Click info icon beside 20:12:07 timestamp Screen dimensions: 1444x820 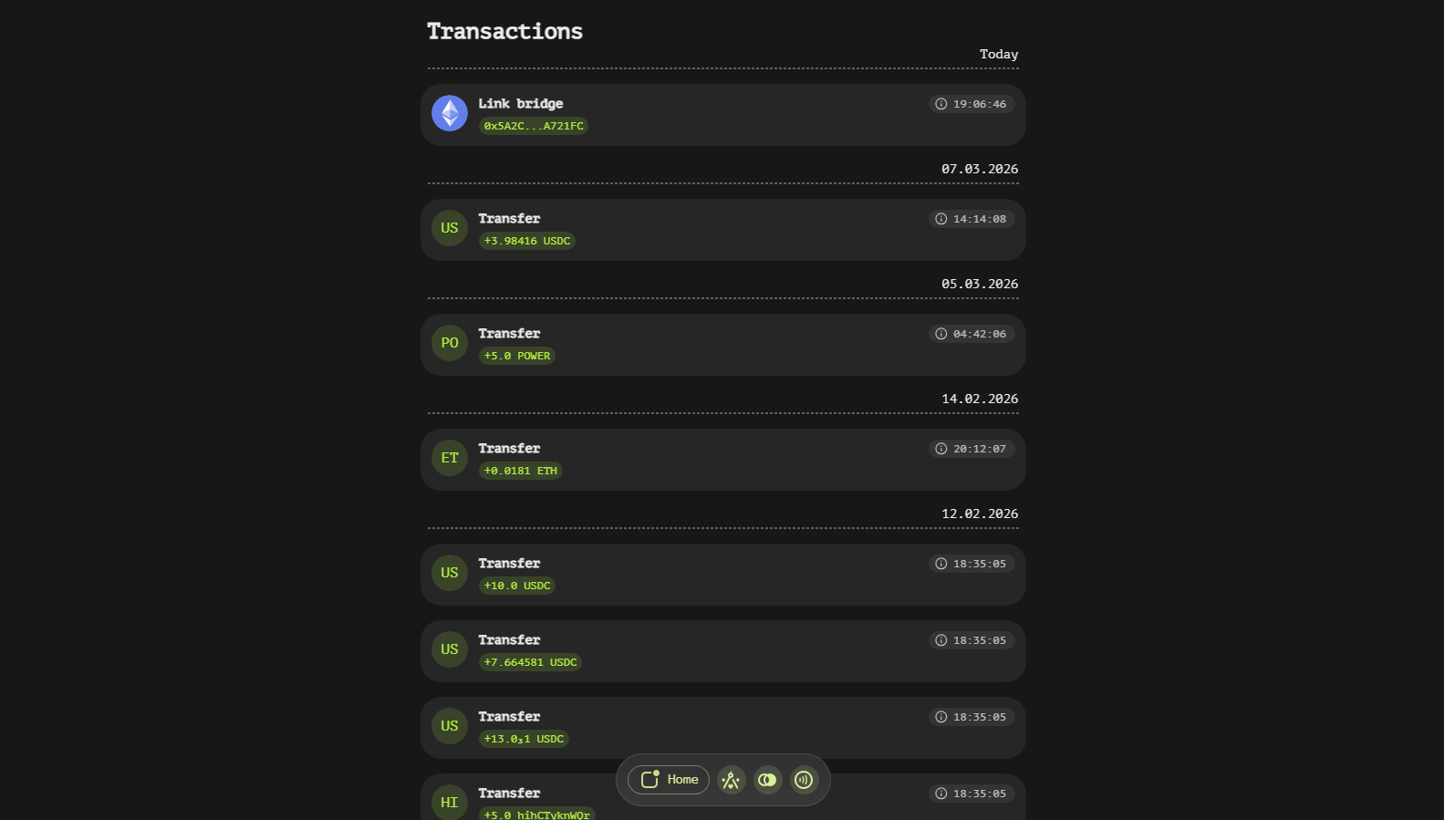(x=941, y=449)
